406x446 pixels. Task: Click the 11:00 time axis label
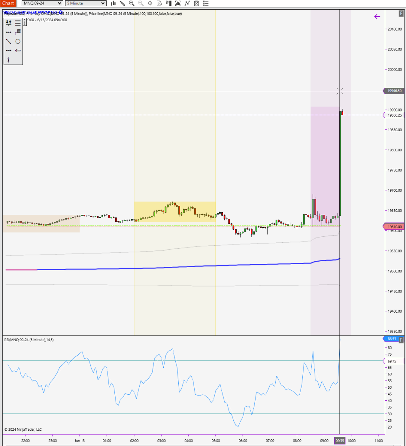(x=379, y=441)
